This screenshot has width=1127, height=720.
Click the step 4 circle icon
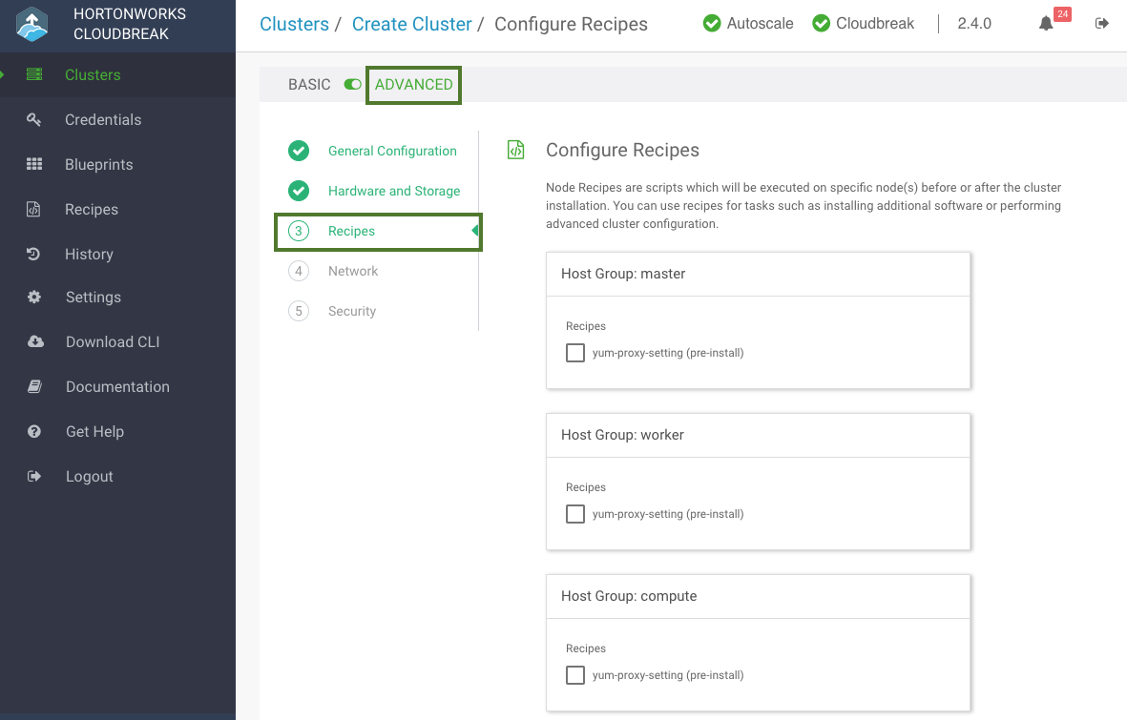coord(299,271)
